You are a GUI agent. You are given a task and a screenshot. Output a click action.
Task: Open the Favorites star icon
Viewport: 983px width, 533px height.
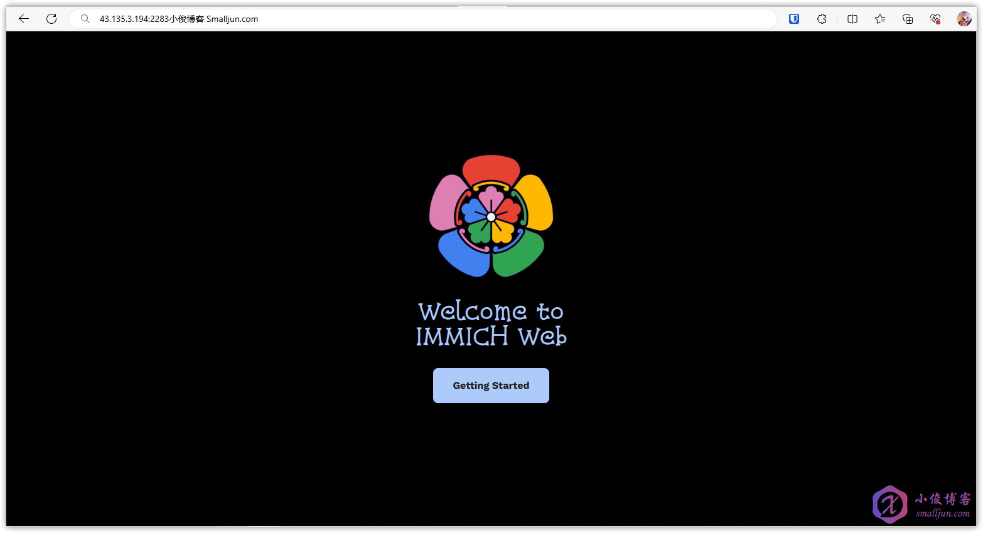[x=880, y=19]
